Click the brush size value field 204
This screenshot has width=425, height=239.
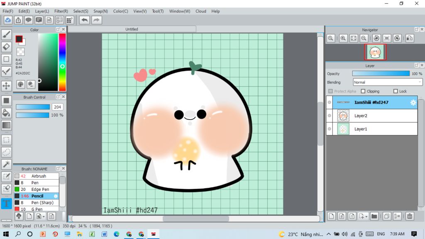point(57,107)
